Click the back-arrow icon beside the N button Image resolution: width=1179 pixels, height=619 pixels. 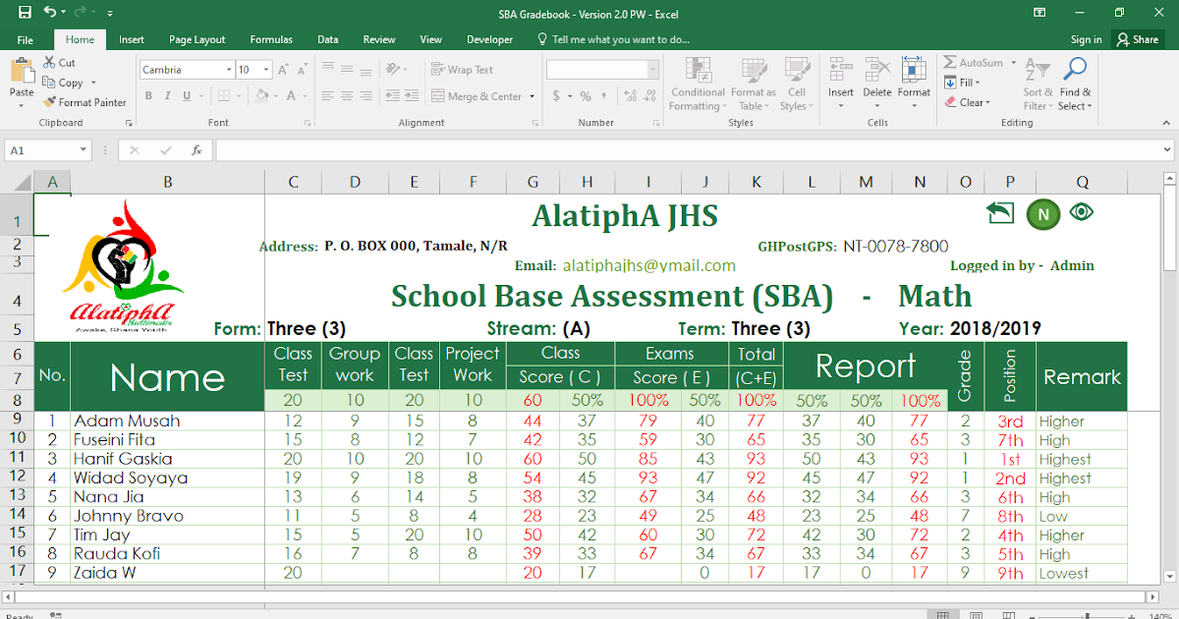(1000, 212)
